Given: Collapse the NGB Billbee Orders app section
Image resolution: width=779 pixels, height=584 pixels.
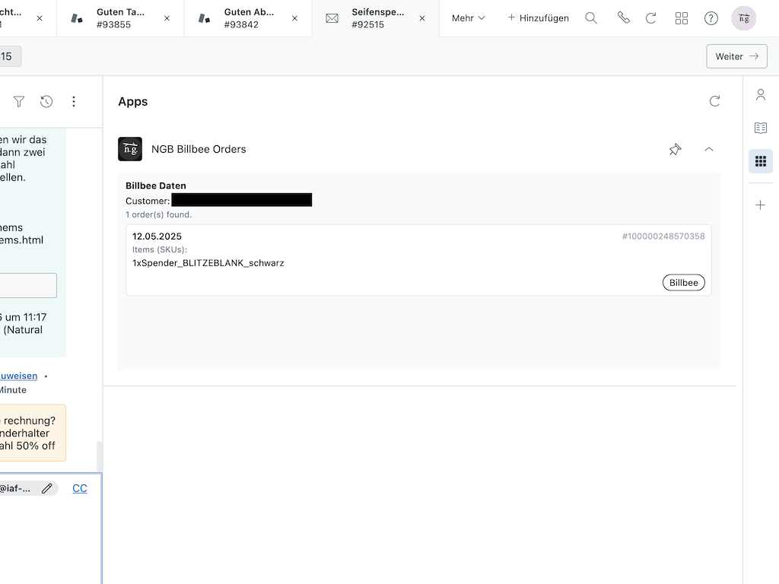Looking at the screenshot, I should click(x=709, y=149).
